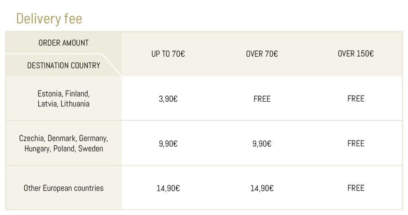Select the ORDER AMOUNT header label

(x=64, y=43)
